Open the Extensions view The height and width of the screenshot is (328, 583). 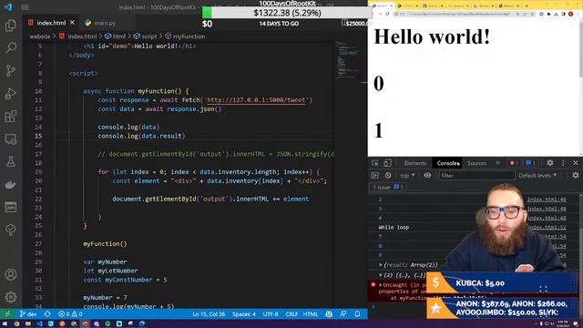pyautogui.click(x=11, y=117)
